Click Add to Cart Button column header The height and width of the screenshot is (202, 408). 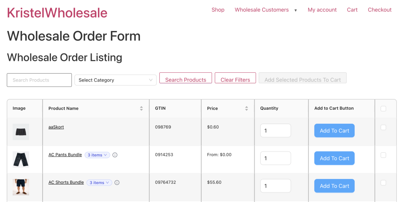coord(334,108)
